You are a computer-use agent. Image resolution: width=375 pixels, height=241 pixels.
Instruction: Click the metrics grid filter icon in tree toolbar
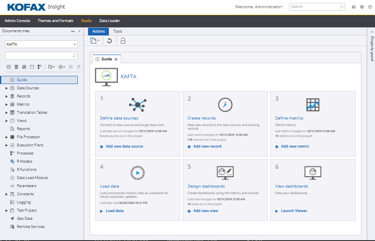[x=24, y=67]
